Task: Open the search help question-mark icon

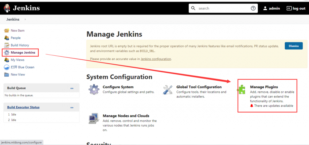Action: [253, 8]
